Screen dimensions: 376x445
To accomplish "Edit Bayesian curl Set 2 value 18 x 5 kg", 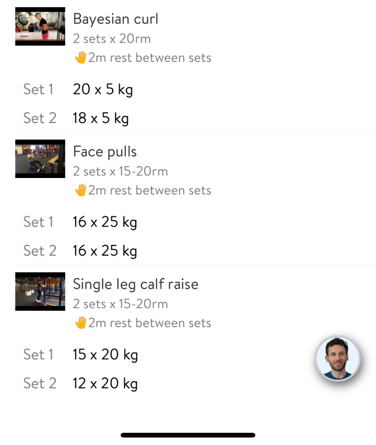I will (x=101, y=118).
